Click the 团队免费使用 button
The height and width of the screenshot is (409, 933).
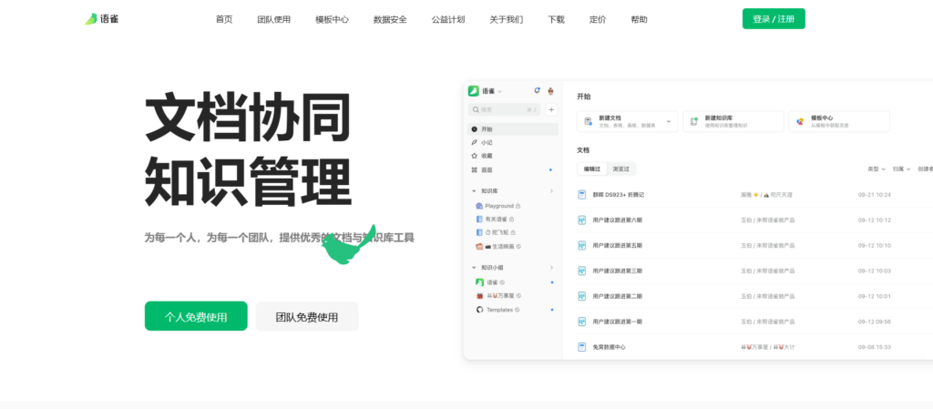click(x=307, y=316)
